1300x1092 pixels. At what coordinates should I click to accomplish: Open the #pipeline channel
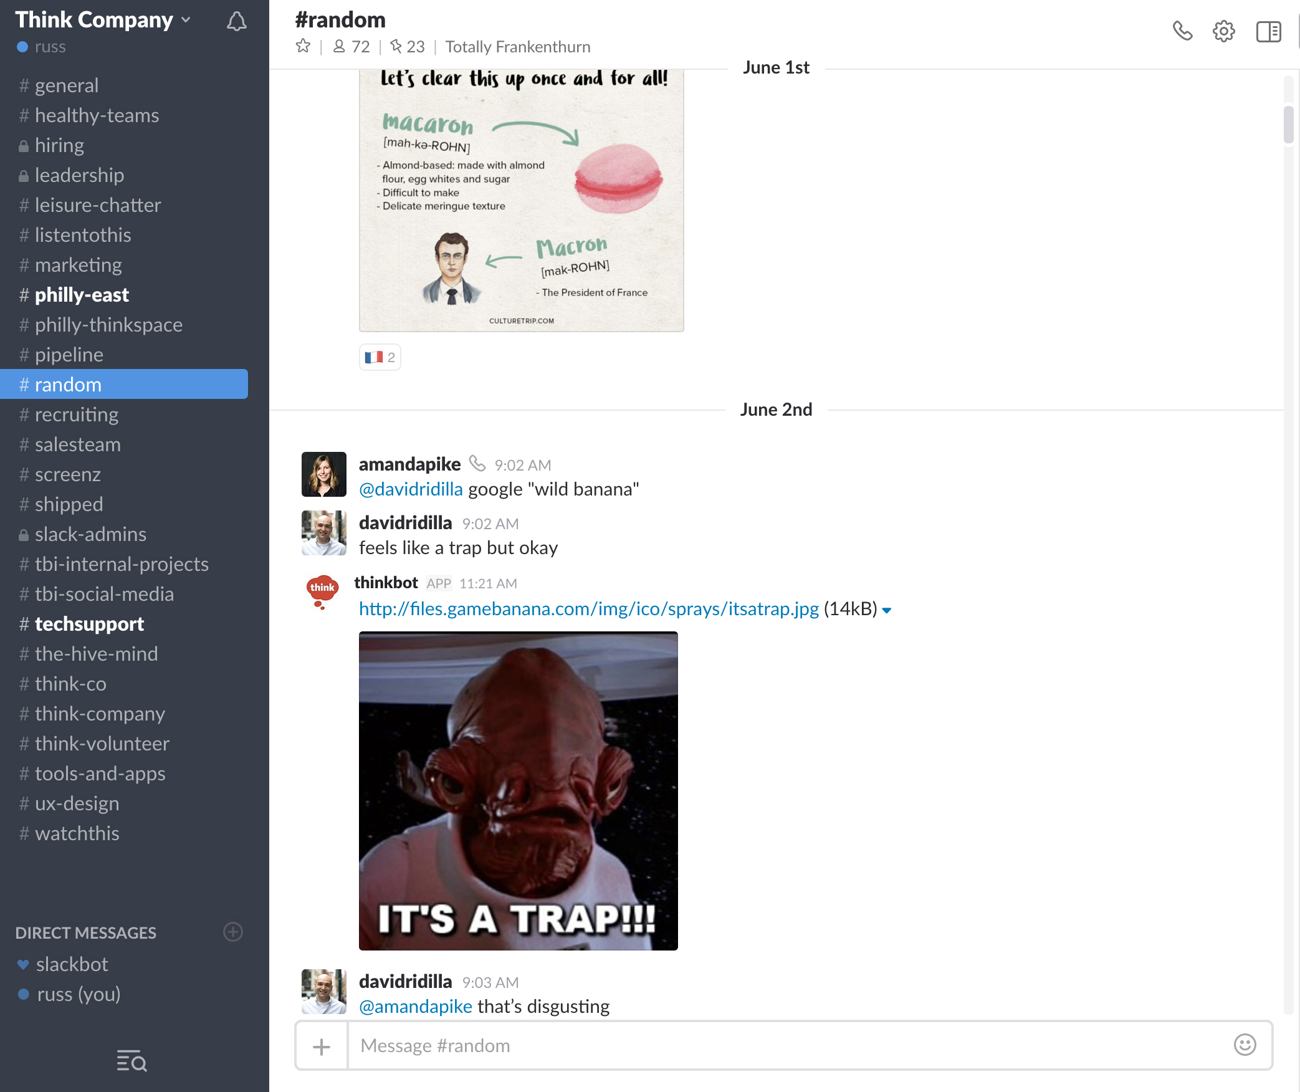pos(125,355)
